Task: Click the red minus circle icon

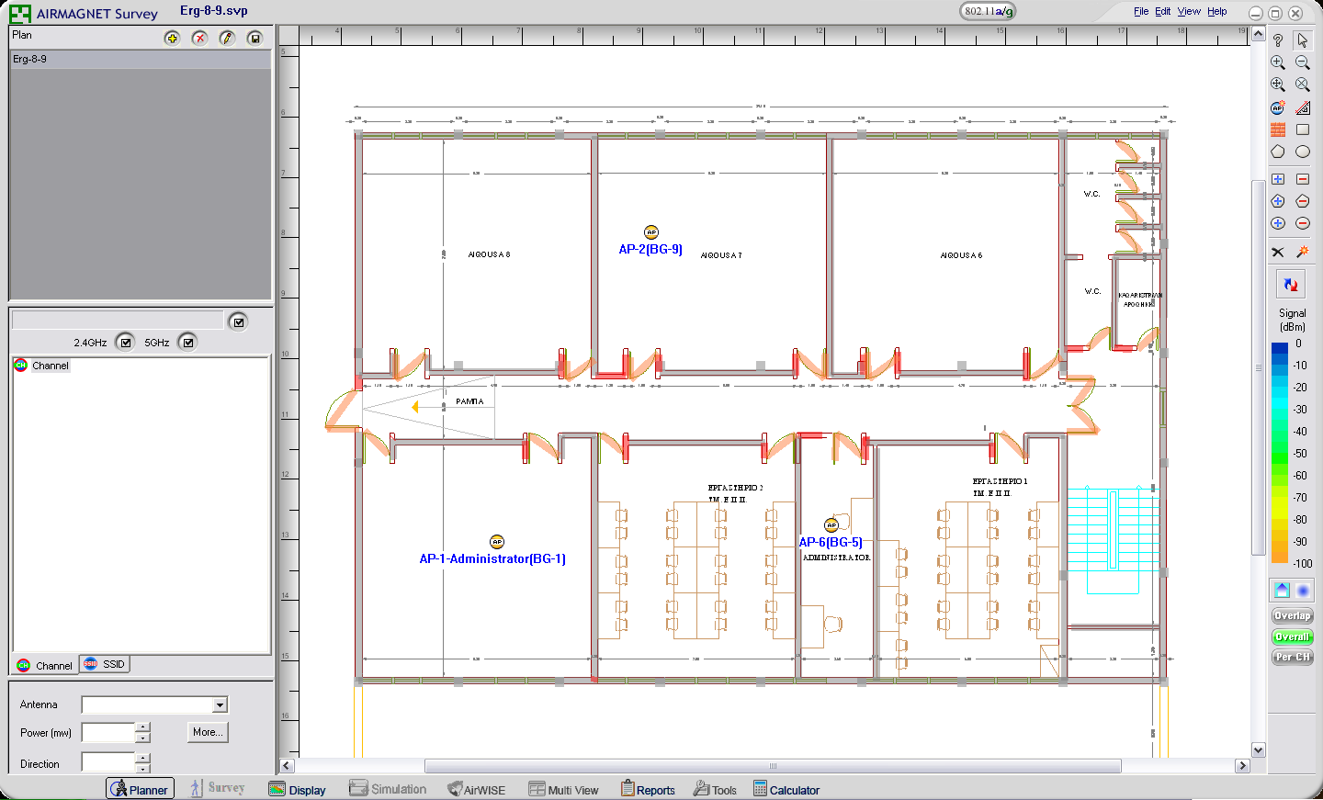Action: (1303, 223)
